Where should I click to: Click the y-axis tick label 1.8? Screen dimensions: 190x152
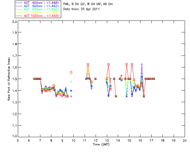[15, 44]
